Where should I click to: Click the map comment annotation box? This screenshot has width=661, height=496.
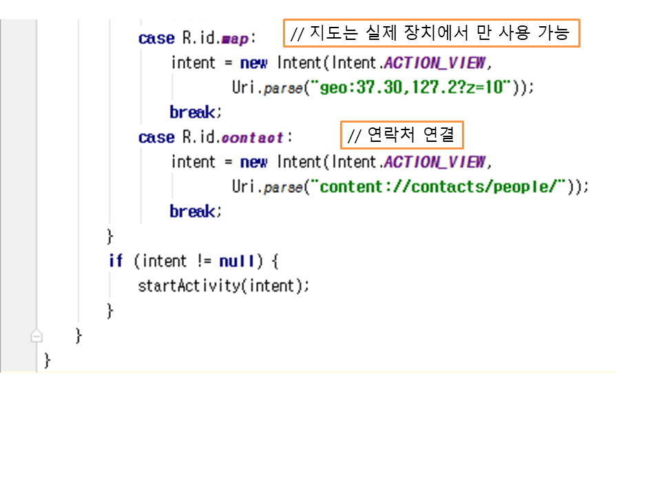[432, 34]
